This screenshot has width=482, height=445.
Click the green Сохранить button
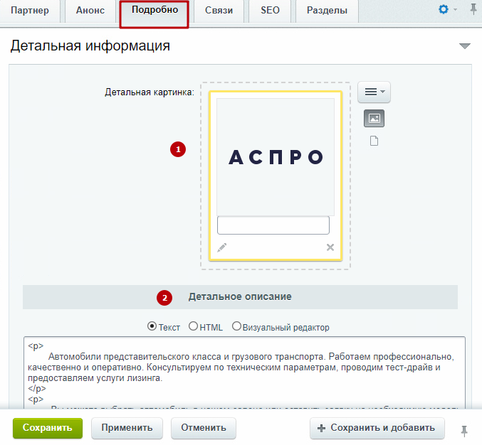(x=48, y=428)
